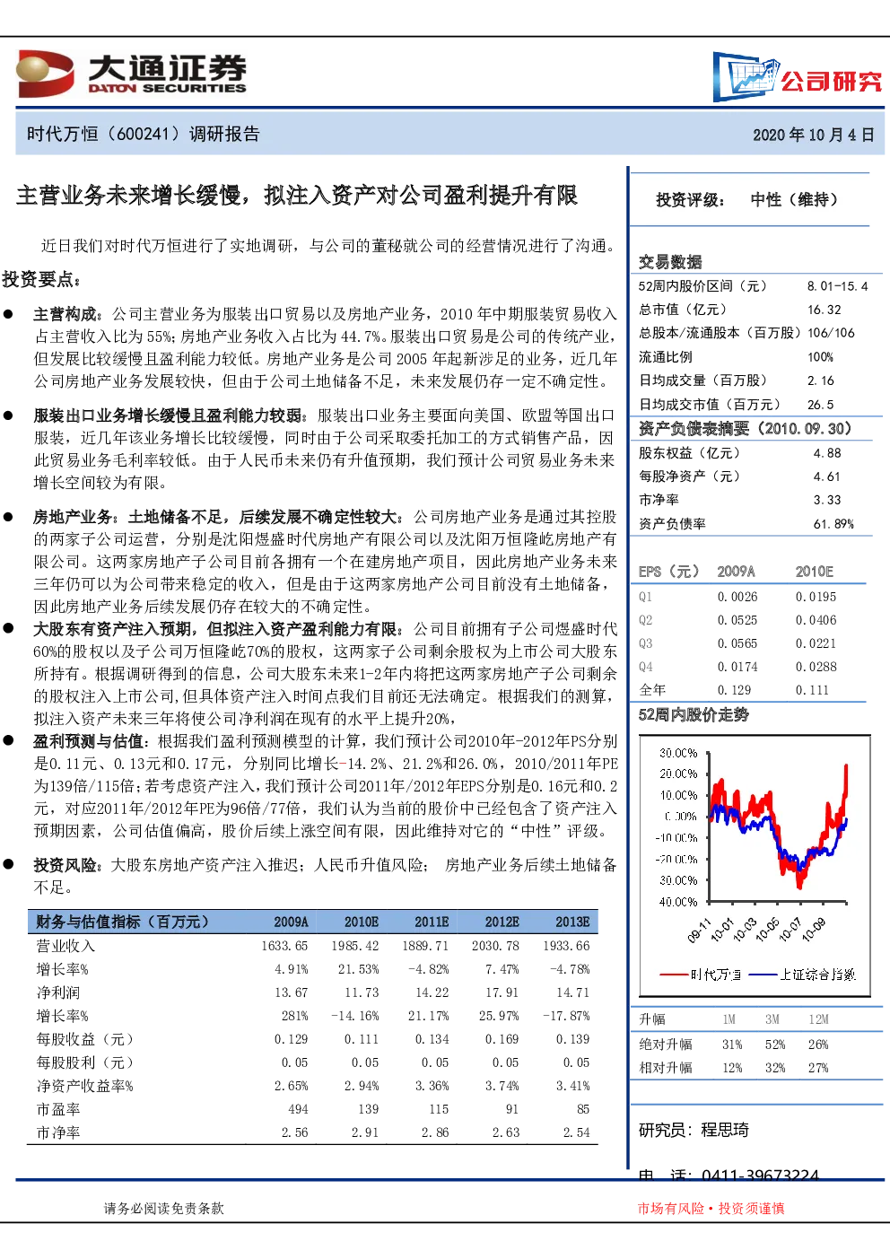The height and width of the screenshot is (1259, 890).
Task: Select the 3.33 value beside 市净率
Action: point(827,500)
